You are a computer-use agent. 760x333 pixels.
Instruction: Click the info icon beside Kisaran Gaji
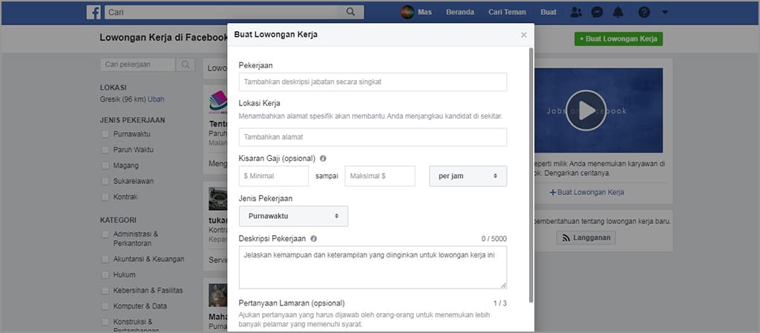tap(324, 158)
